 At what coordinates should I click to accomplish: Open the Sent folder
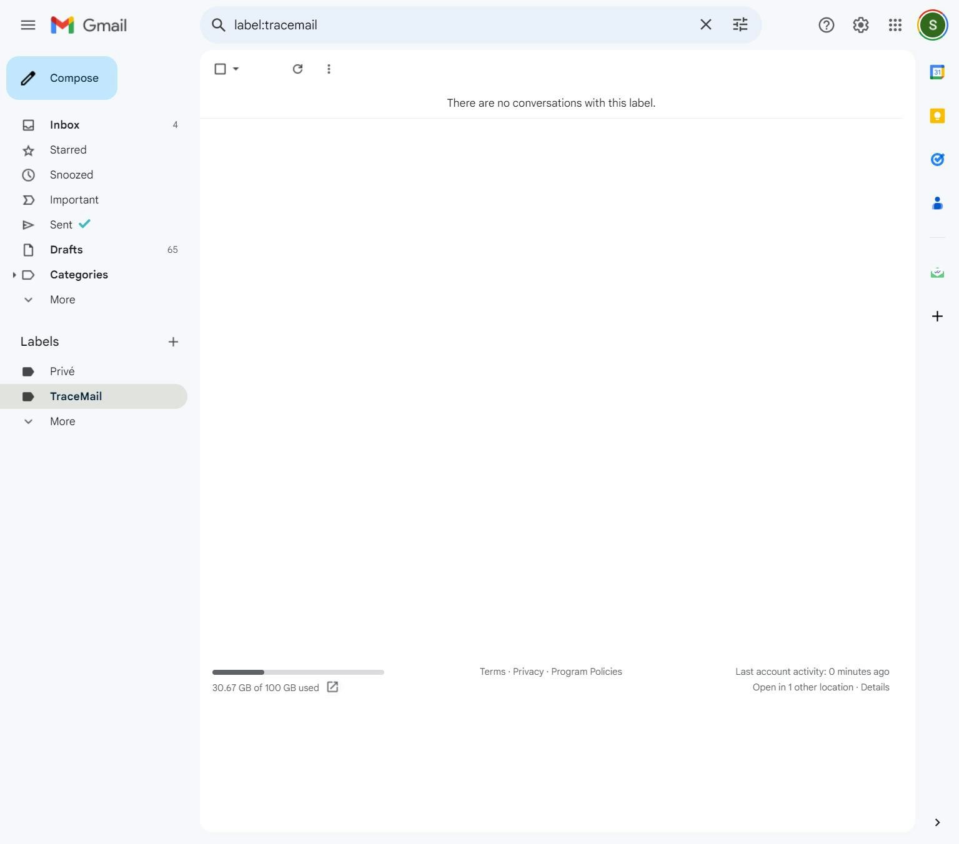61,224
